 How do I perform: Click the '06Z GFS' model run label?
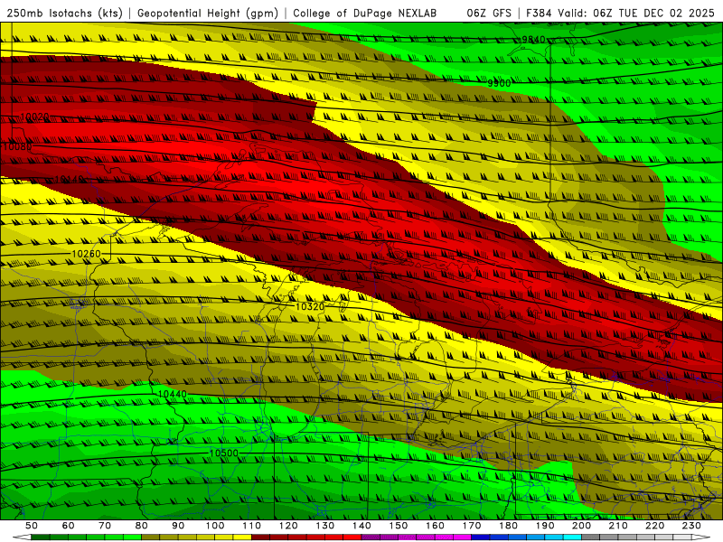pyautogui.click(x=489, y=13)
